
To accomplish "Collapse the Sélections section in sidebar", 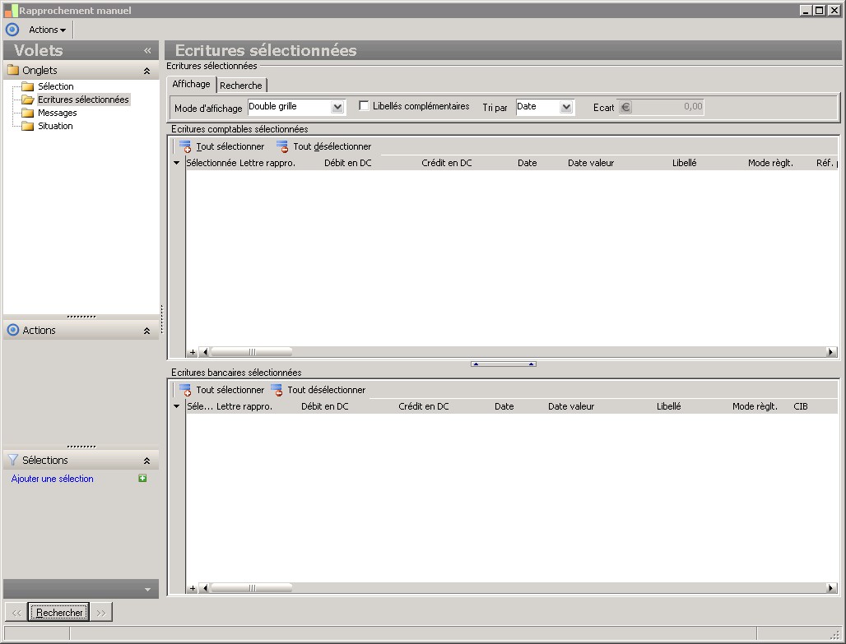I will coord(146,461).
